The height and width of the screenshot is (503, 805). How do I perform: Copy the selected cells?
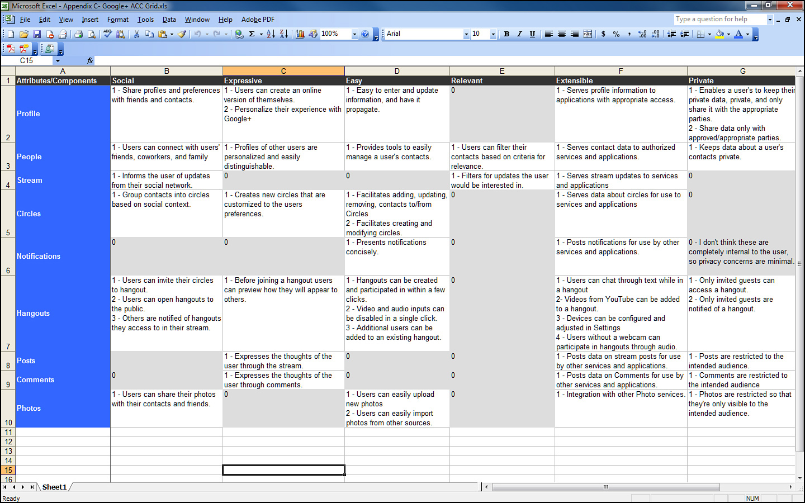[x=149, y=34]
